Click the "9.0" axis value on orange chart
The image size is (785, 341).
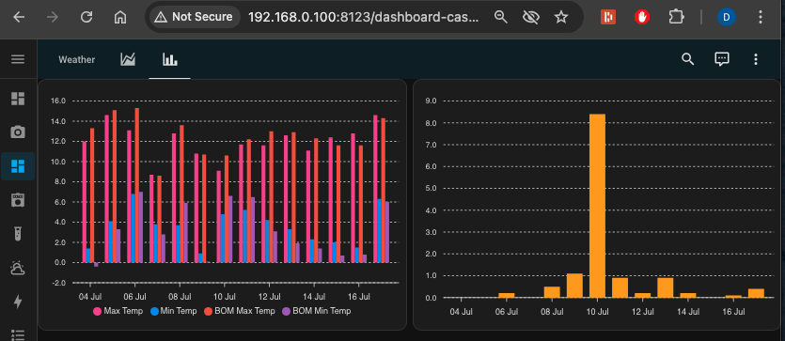click(x=431, y=101)
